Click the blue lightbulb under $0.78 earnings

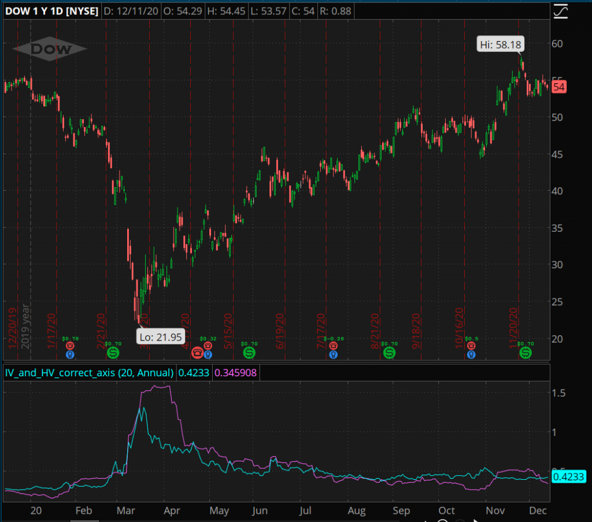70,355
